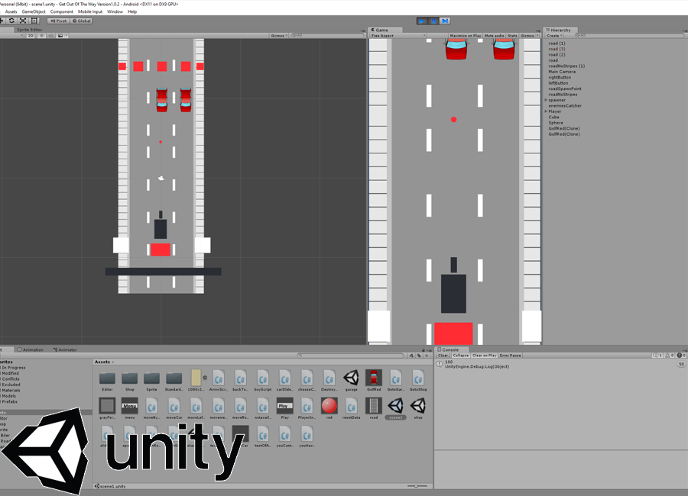
Task: Select the shop scene asset
Action: click(x=418, y=405)
